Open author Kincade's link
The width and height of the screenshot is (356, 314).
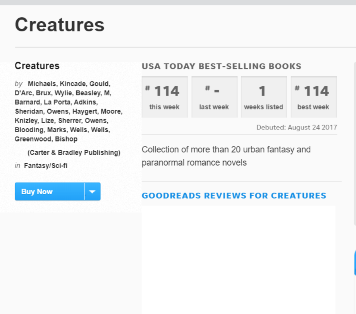point(73,84)
